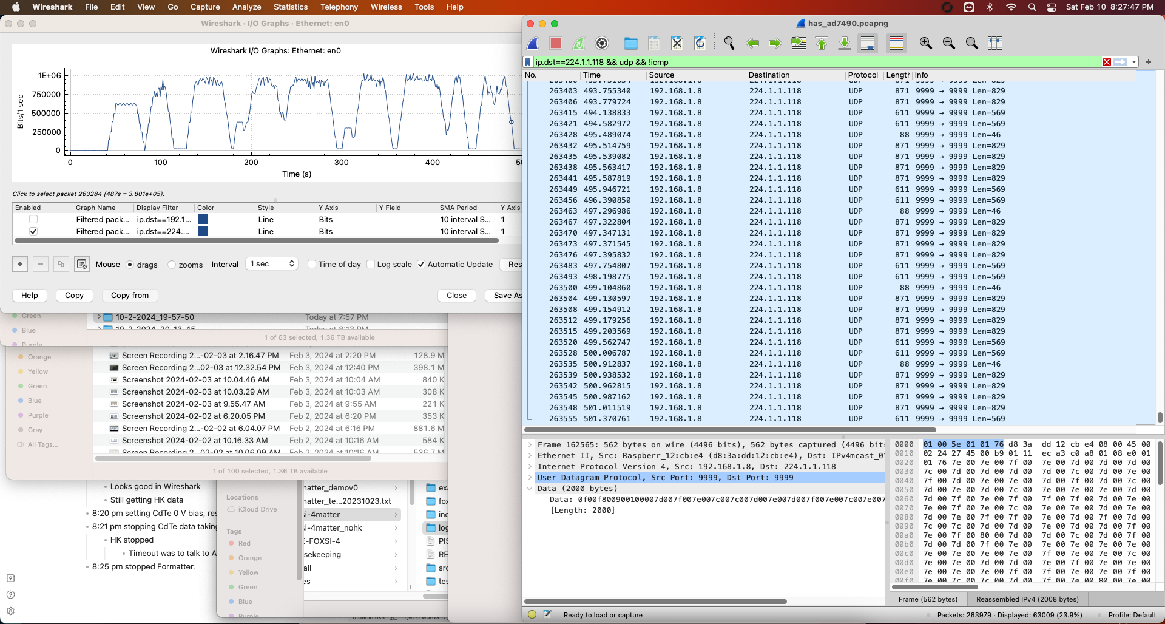Click expert information status circle icon
Image resolution: width=1165 pixels, height=624 pixels.
532,614
